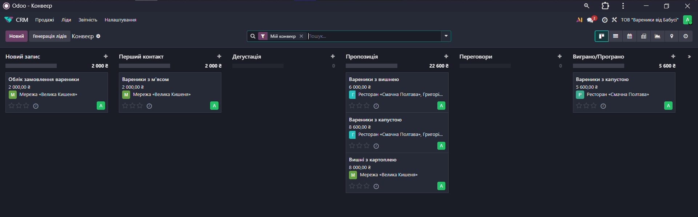Open the Налаштування menu
Image resolution: width=698 pixels, height=217 pixels.
[120, 20]
